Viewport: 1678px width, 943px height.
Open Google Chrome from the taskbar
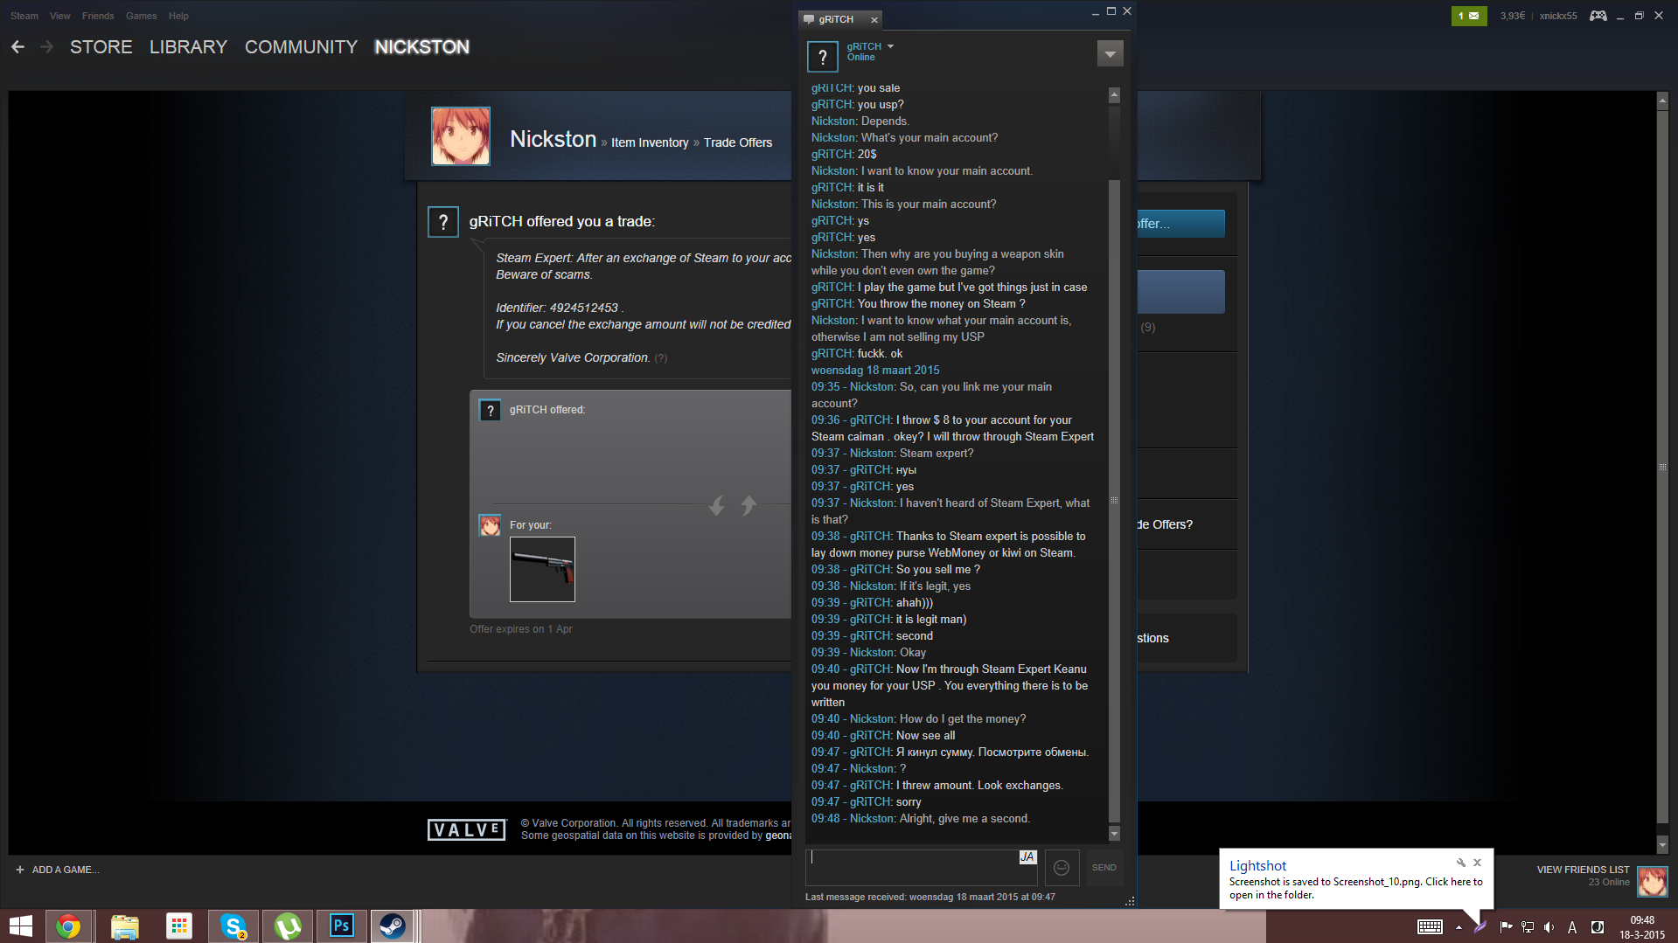[68, 926]
